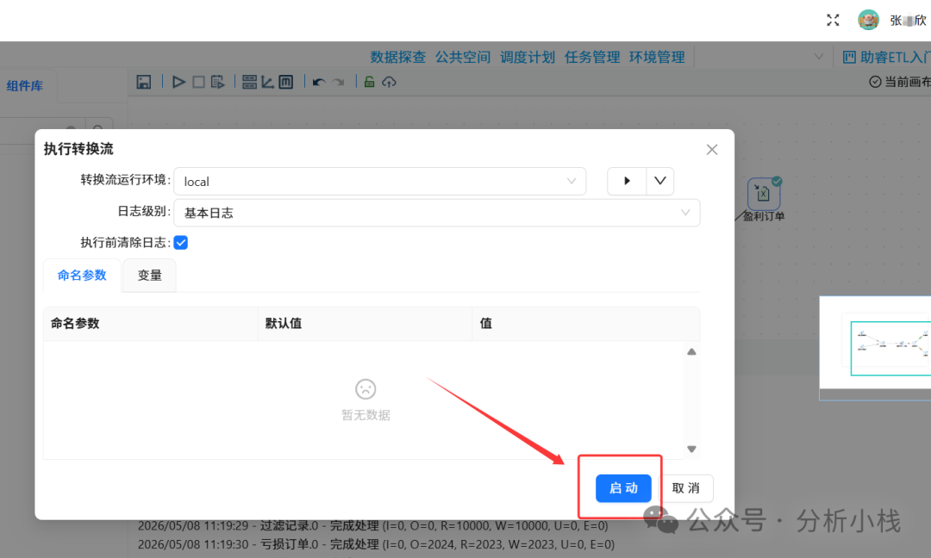Open the 调度计划 menu
This screenshot has height=558, width=931.
pyautogui.click(x=528, y=57)
